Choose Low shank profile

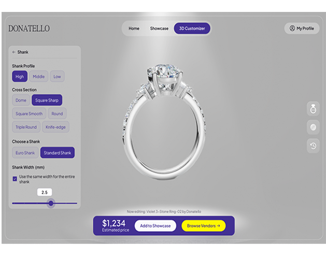click(57, 77)
